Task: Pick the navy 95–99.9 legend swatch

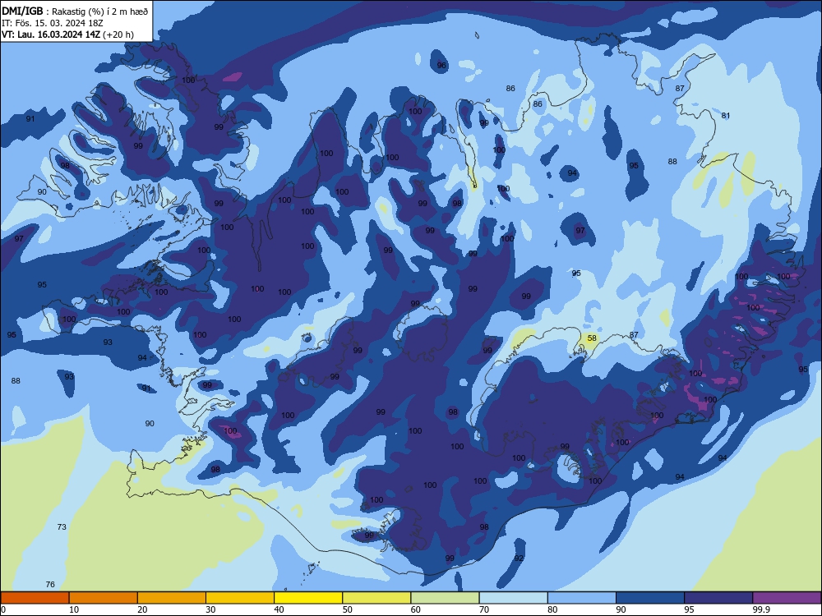Action: pyautogui.click(x=718, y=598)
